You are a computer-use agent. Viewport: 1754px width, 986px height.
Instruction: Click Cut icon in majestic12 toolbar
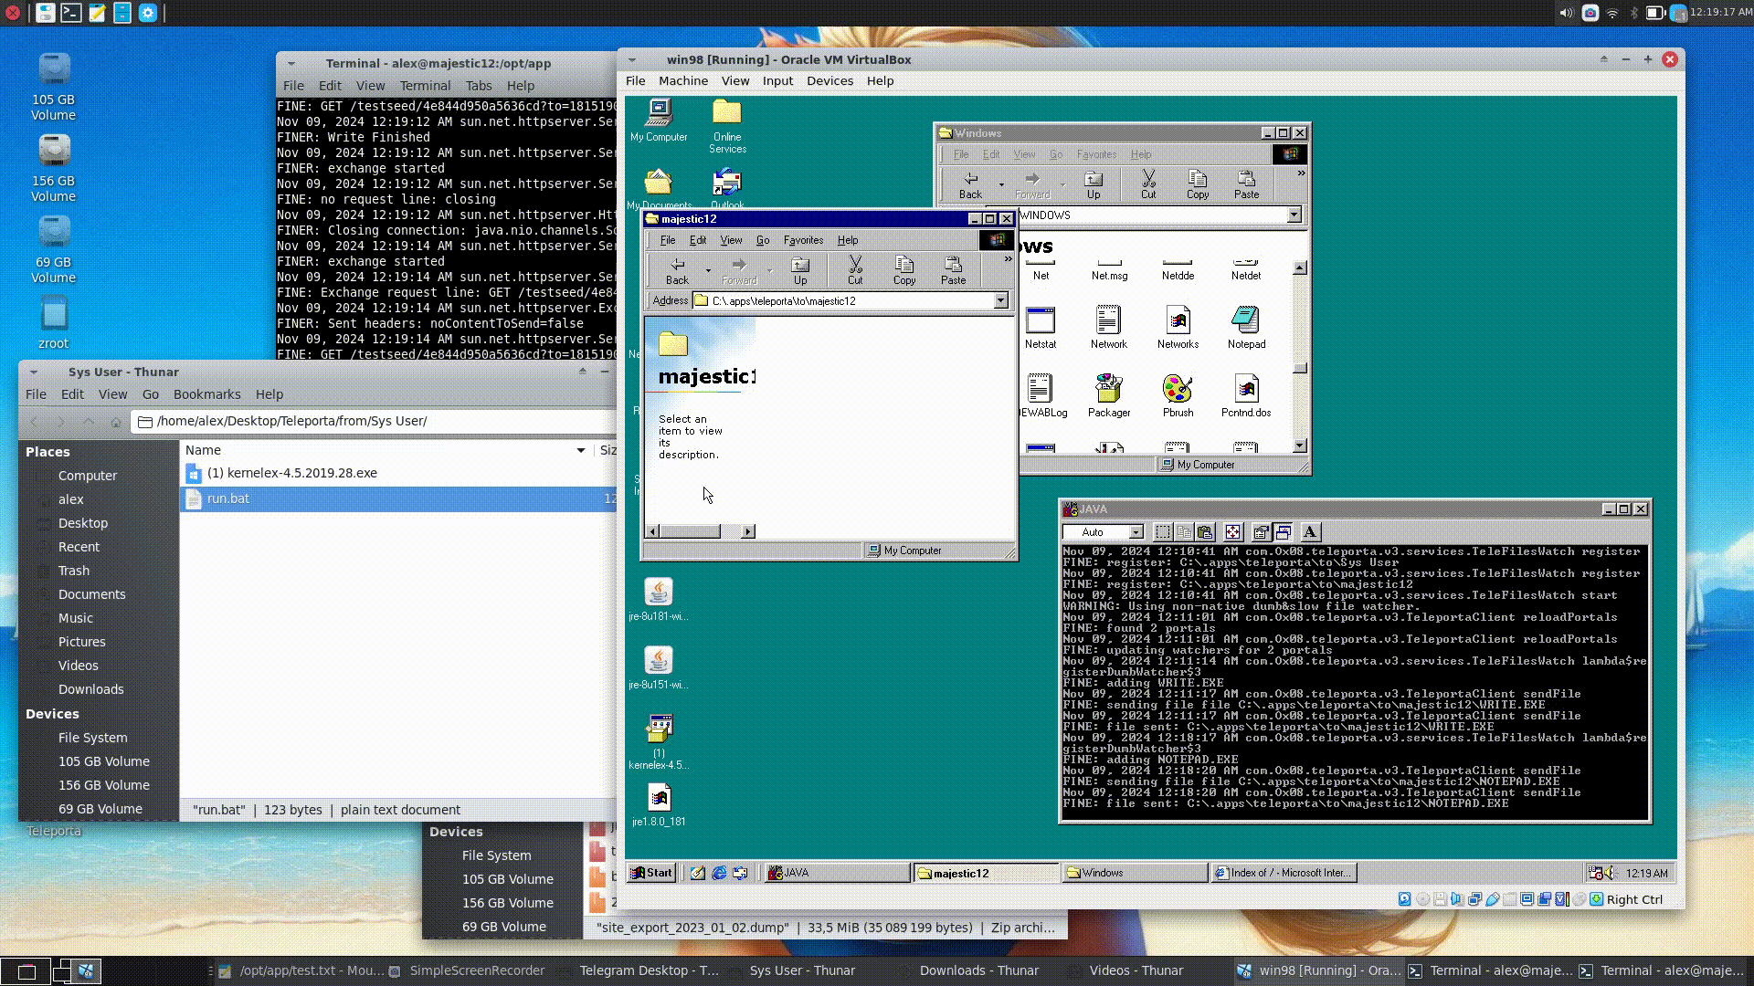[855, 269]
